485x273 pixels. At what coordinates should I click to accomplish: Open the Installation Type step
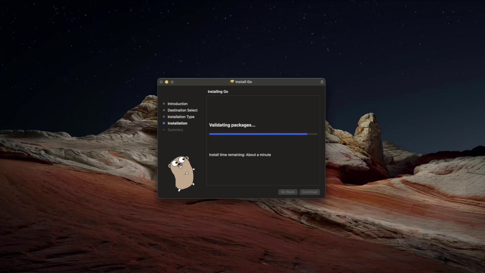[181, 117]
